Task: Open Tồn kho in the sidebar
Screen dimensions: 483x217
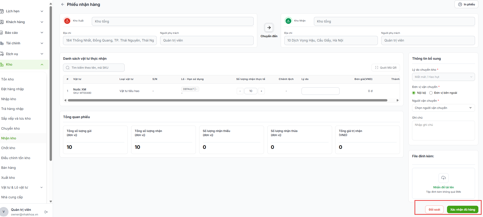Action: 7,79
